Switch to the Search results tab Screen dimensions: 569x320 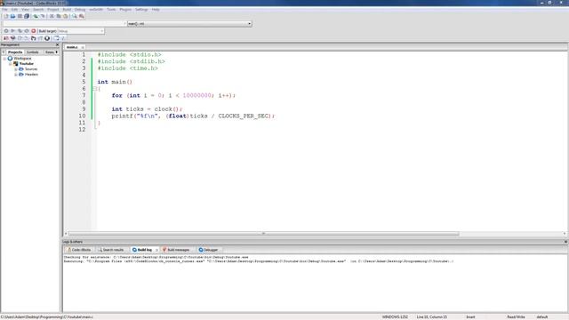(111, 250)
